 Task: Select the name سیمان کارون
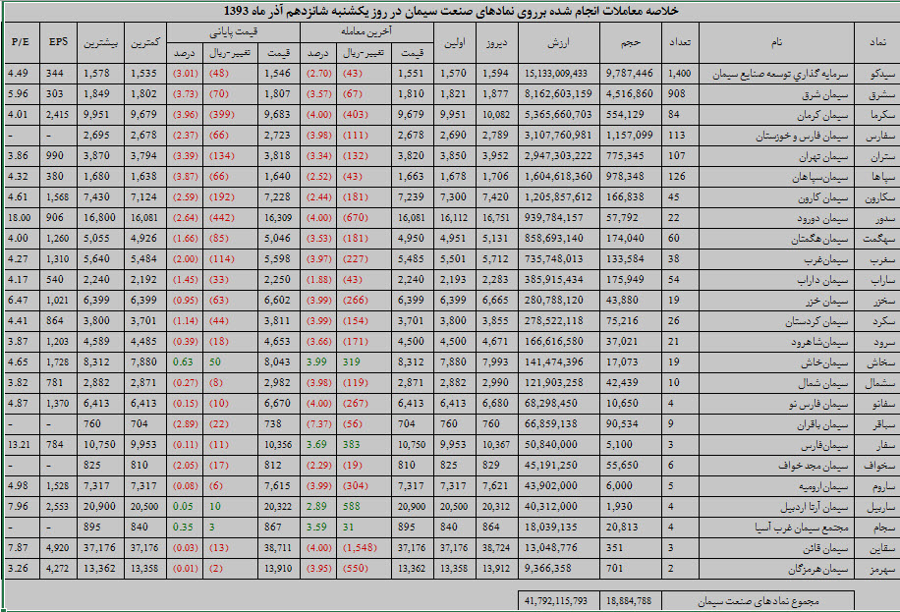(822, 198)
